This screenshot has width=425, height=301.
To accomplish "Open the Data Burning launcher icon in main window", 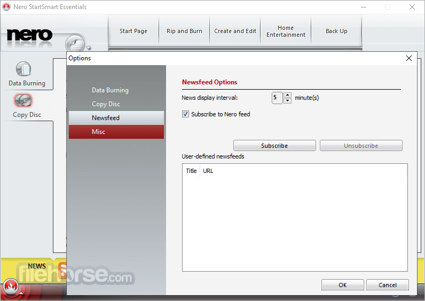I will pyautogui.click(x=23, y=69).
